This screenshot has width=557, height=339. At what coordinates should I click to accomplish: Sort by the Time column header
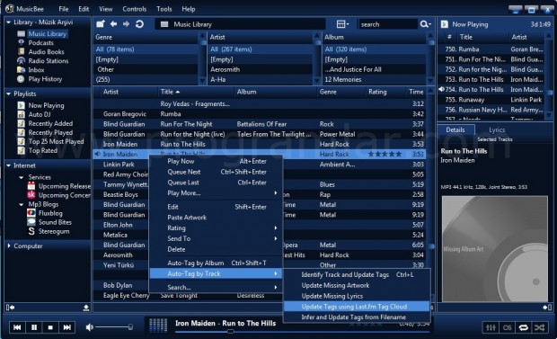point(416,92)
